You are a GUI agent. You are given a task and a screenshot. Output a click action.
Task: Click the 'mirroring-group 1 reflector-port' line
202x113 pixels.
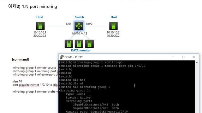(x=35, y=75)
